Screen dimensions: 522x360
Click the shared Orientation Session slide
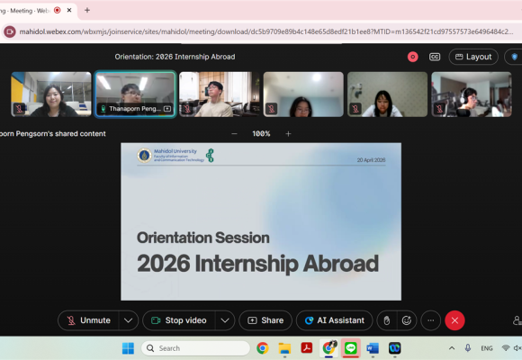pos(261,221)
